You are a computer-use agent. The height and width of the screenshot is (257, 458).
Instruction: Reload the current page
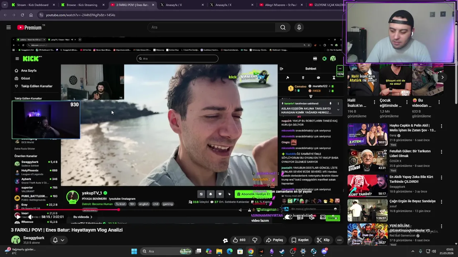tap(22, 15)
